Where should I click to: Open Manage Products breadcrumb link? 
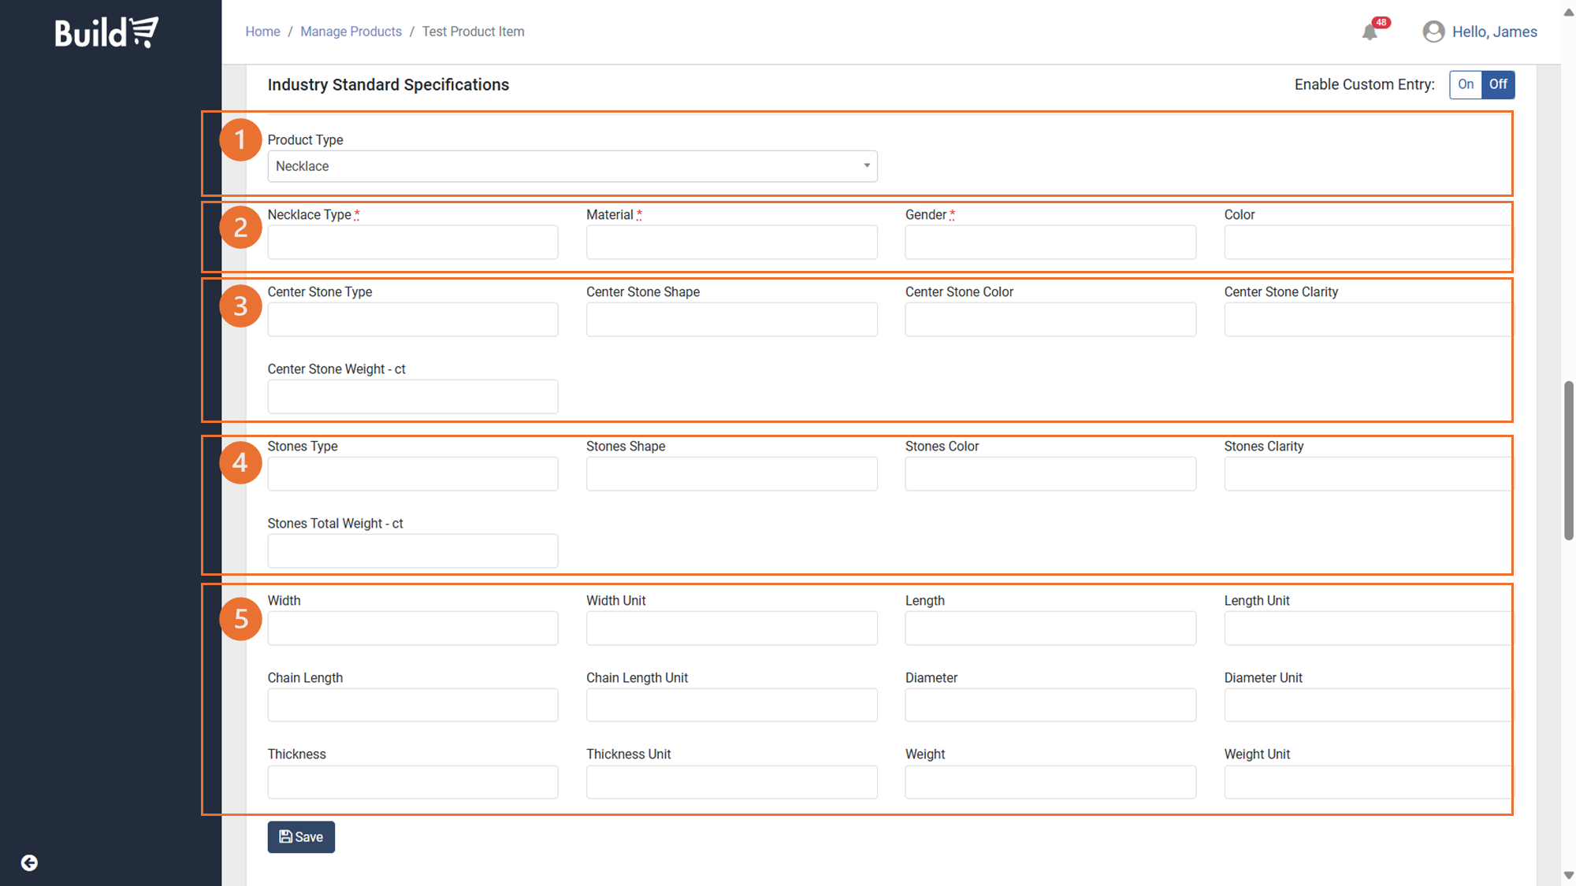(351, 32)
